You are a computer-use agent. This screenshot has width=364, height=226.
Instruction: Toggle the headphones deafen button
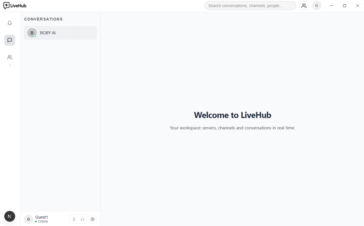pyautogui.click(x=83, y=219)
